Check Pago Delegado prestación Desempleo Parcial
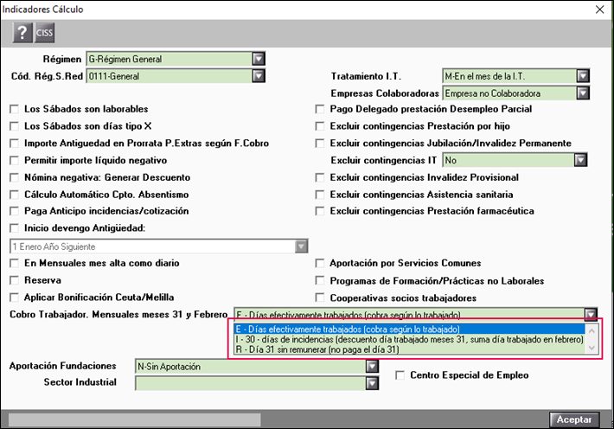Viewport: 614px width, 429px height. 320,109
